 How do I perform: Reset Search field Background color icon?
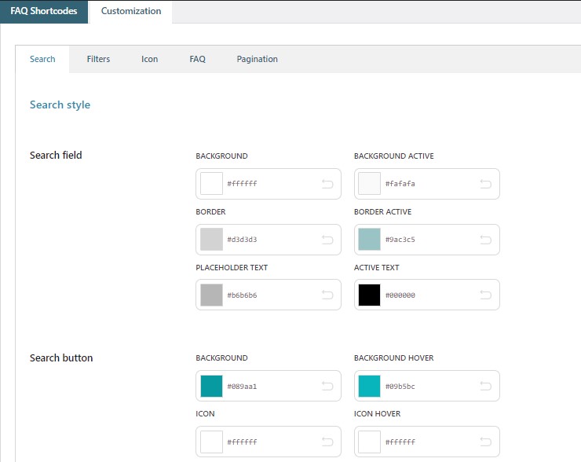click(x=327, y=184)
